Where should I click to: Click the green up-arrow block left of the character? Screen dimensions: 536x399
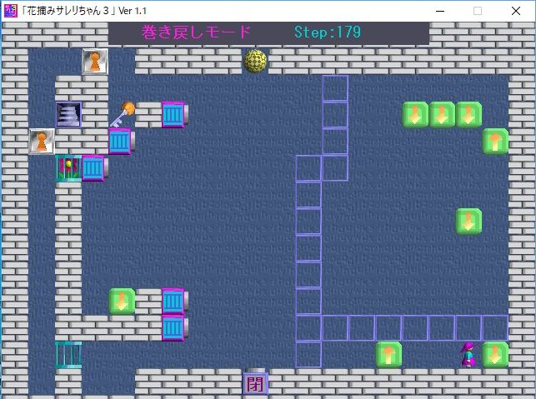[388, 354]
